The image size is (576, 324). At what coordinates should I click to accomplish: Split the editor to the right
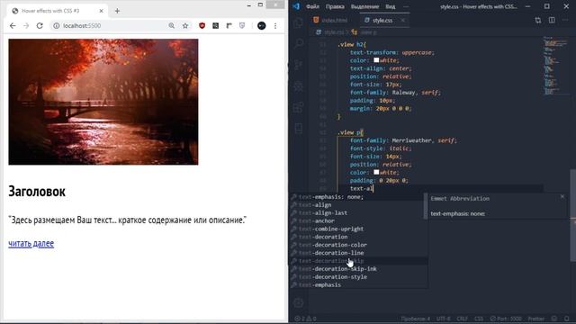tap(552, 20)
